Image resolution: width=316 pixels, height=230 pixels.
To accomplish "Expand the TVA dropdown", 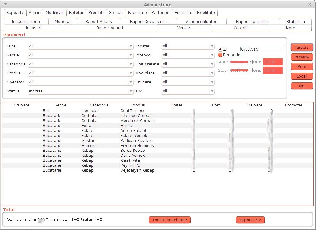I will 188,91.
